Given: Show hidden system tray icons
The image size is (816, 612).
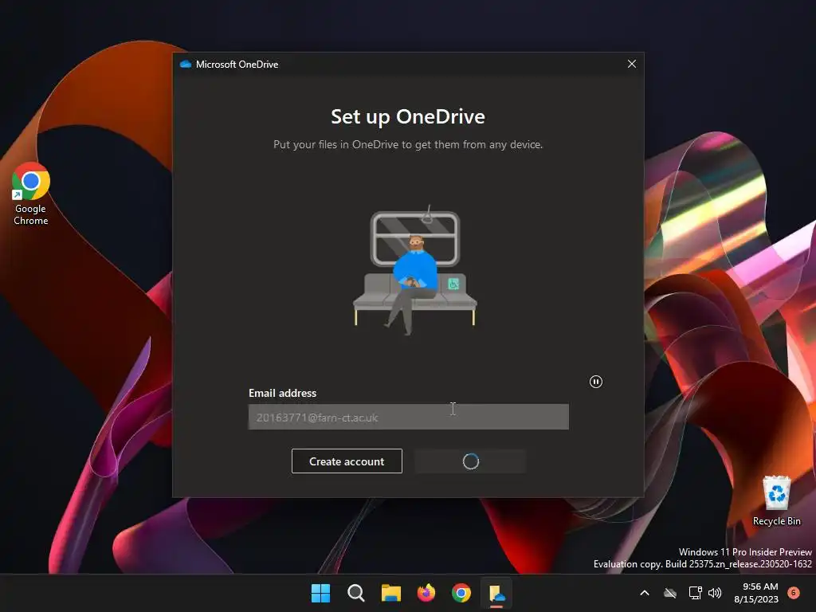Looking at the screenshot, I should point(644,593).
